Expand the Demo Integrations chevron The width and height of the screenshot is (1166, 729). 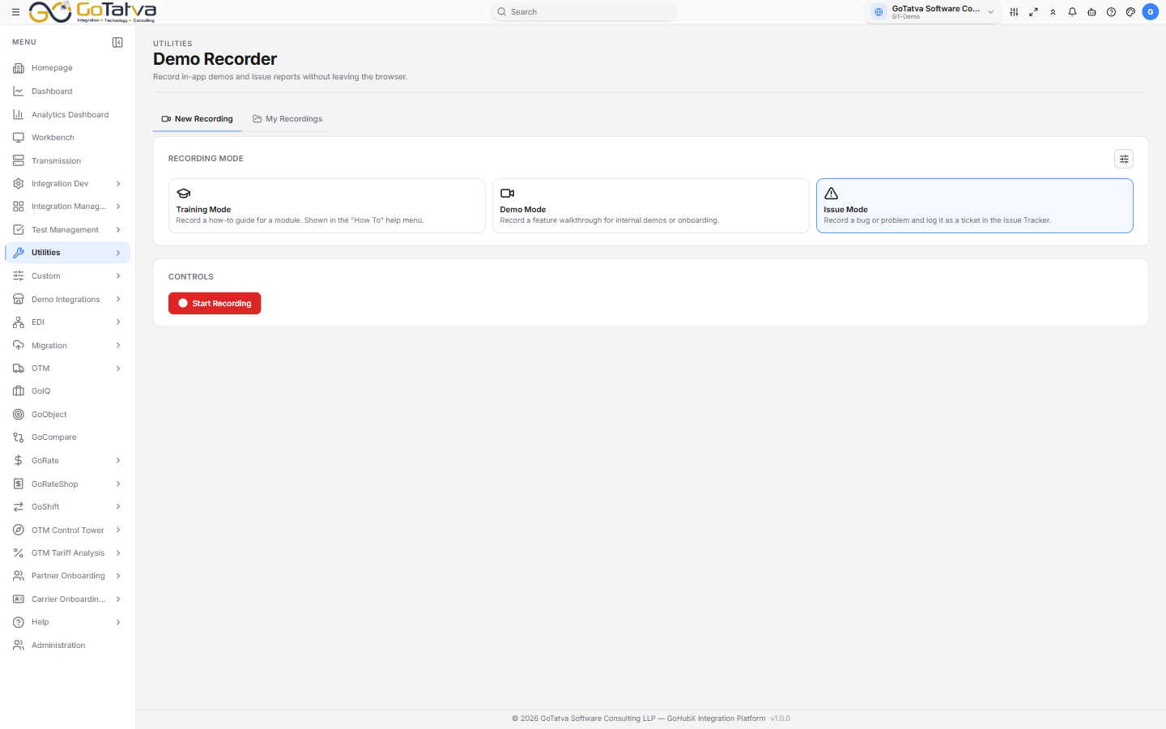coord(118,300)
